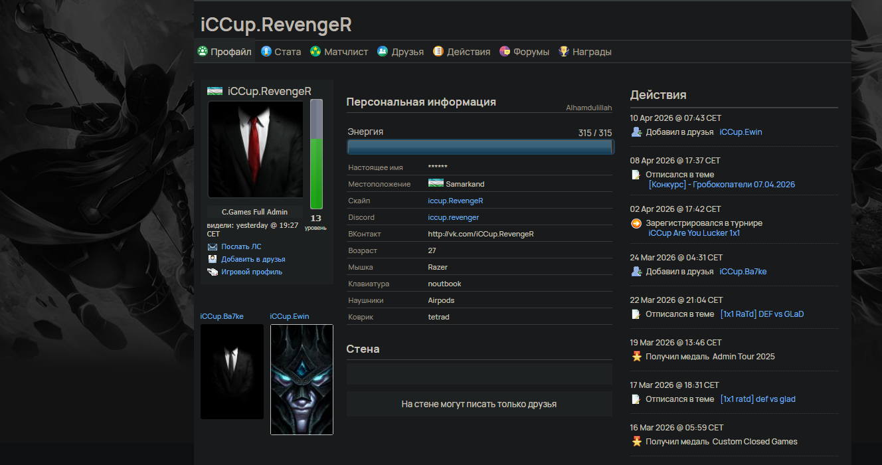This screenshot has width=882, height=465.
Task: Click the Действия list icon
Action: pos(438,51)
